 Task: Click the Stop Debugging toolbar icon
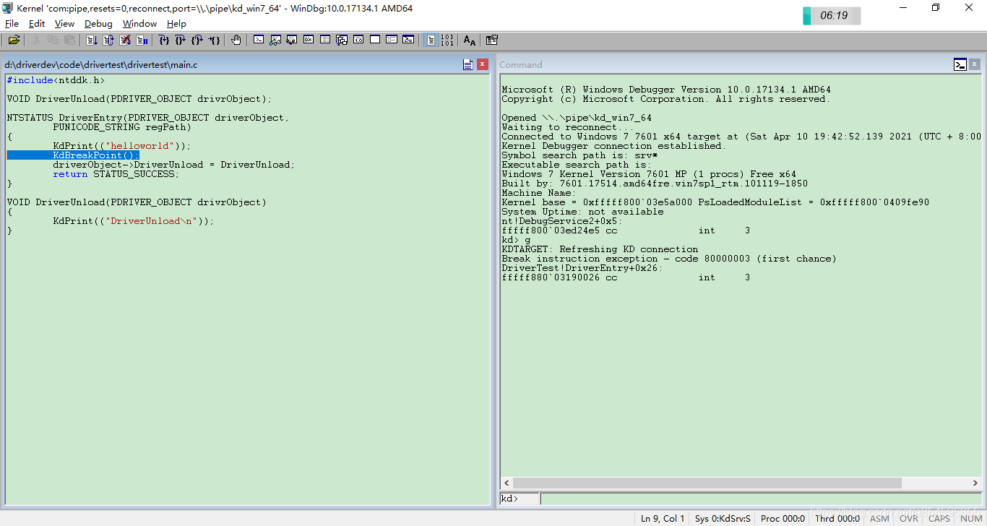125,40
